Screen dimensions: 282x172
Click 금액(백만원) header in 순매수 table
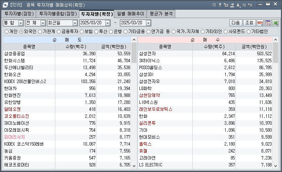[254, 47]
